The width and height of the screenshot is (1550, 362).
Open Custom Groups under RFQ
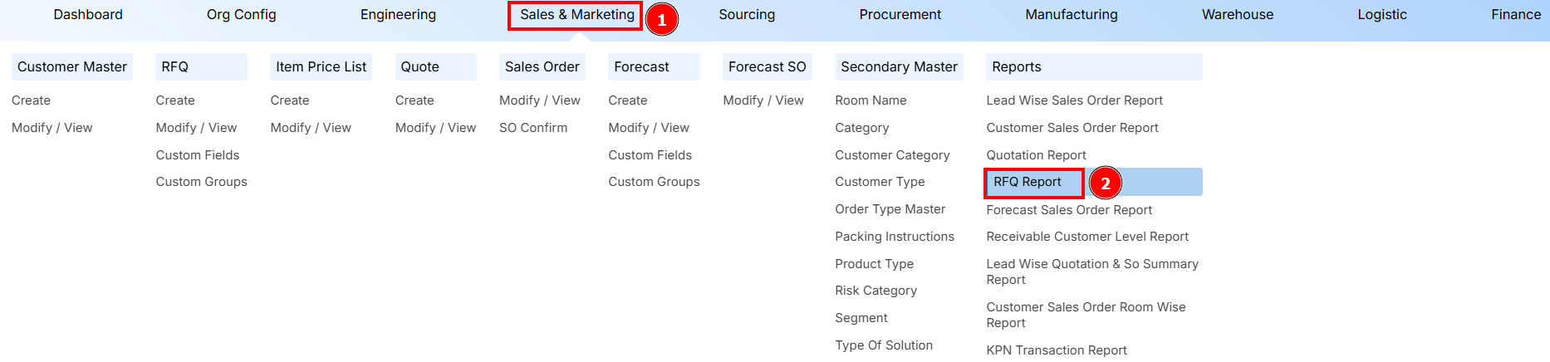(x=202, y=182)
